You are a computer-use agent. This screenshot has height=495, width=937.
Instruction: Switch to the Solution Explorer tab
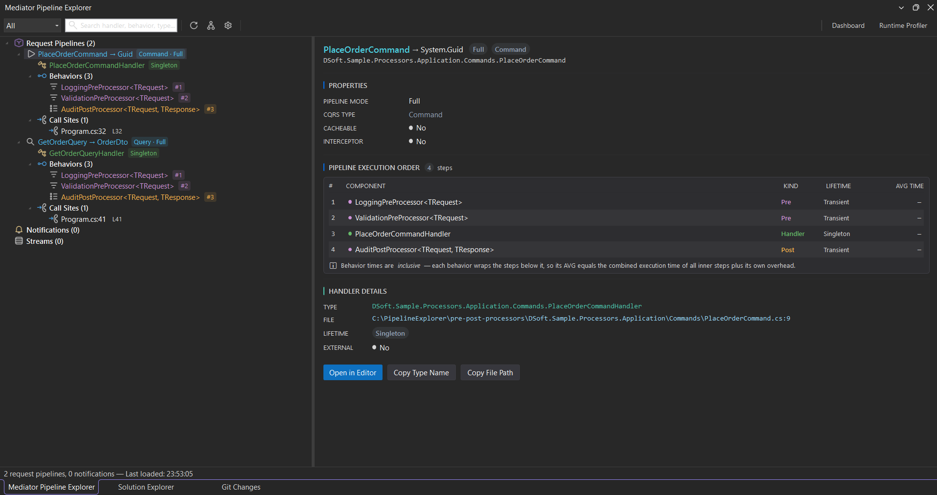146,487
